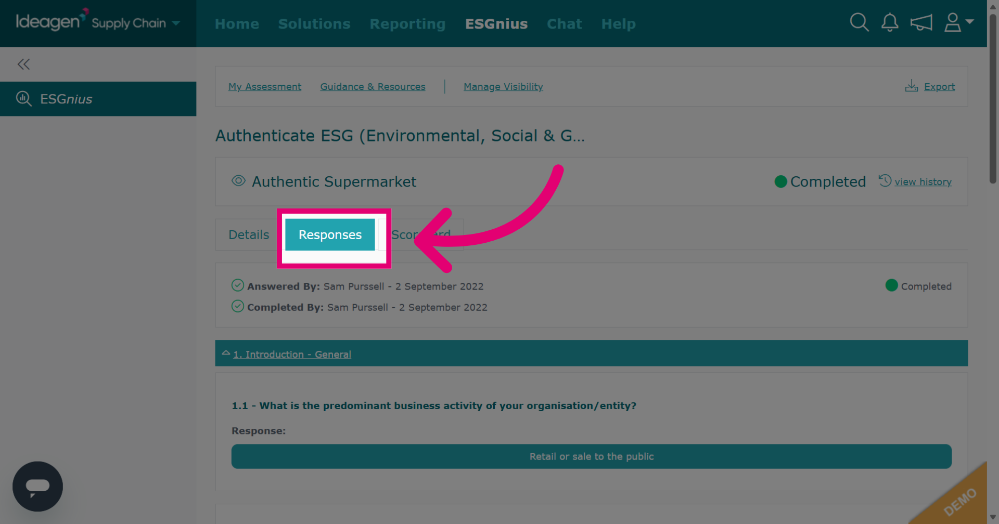Switch to the Responses tab

click(330, 234)
